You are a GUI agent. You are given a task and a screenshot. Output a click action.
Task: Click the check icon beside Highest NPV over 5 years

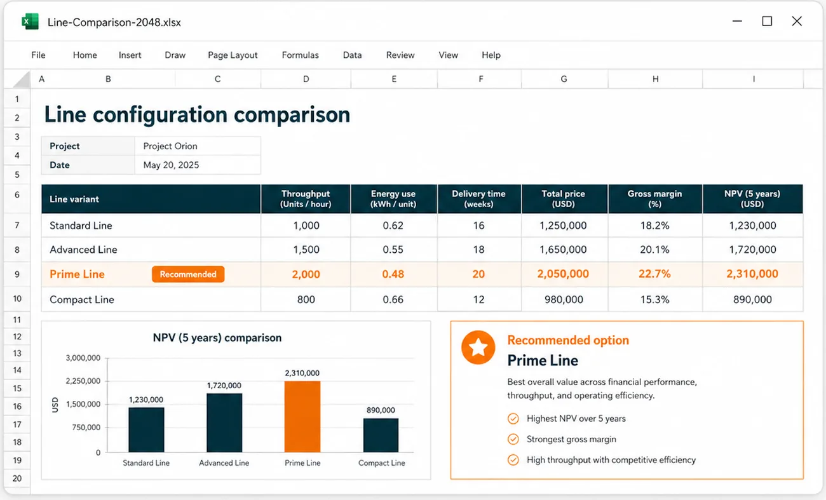click(x=513, y=419)
